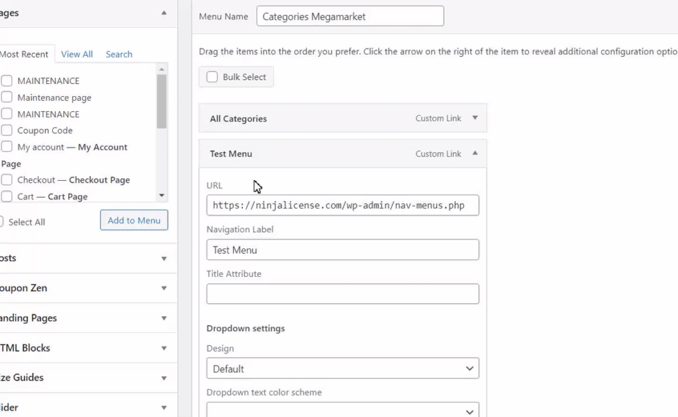The image size is (678, 417).
Task: Select the Maintenance page checkbox
Action: click(x=7, y=97)
